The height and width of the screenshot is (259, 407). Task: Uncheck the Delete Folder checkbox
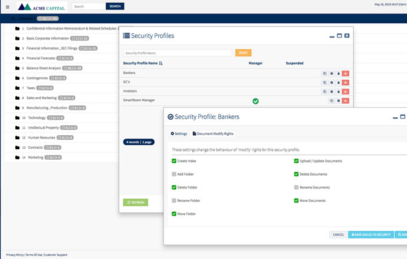click(174, 187)
